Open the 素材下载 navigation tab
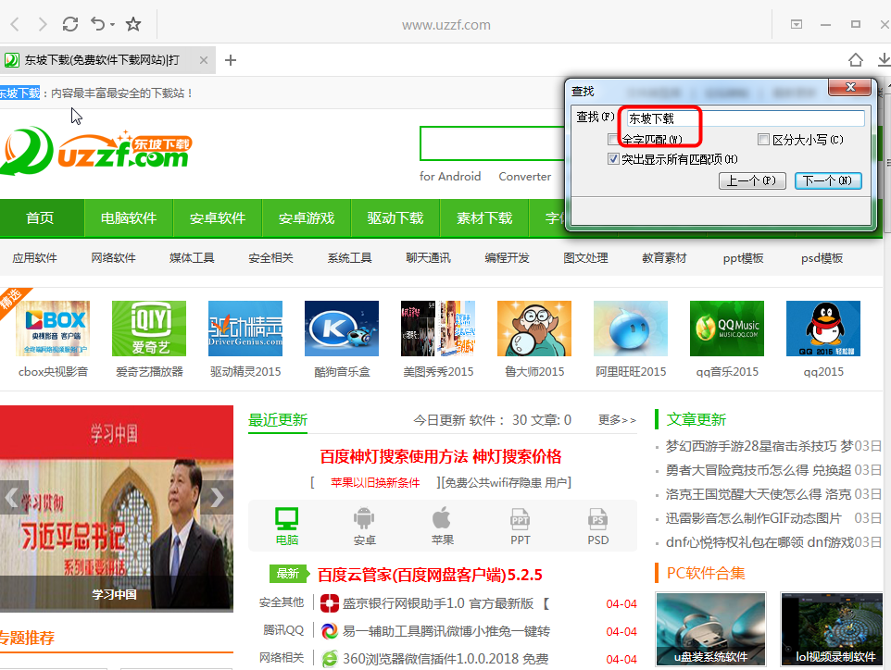This screenshot has height=670, width=891. [484, 218]
